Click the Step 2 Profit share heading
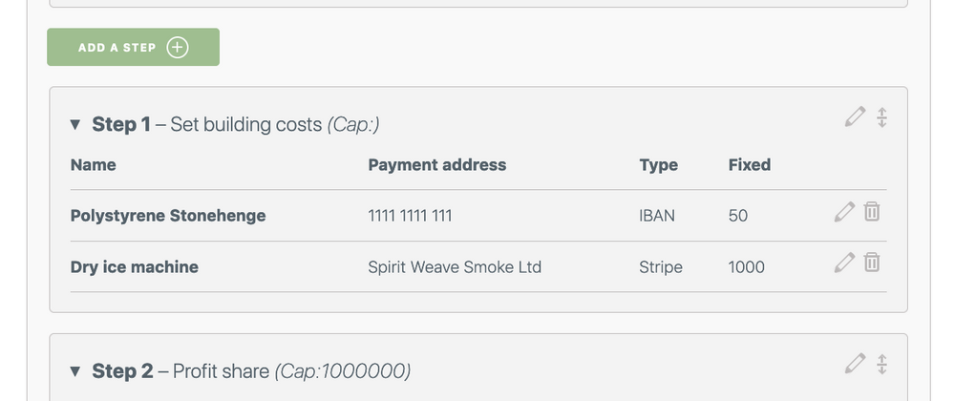The height and width of the screenshot is (401, 955). pos(251,370)
